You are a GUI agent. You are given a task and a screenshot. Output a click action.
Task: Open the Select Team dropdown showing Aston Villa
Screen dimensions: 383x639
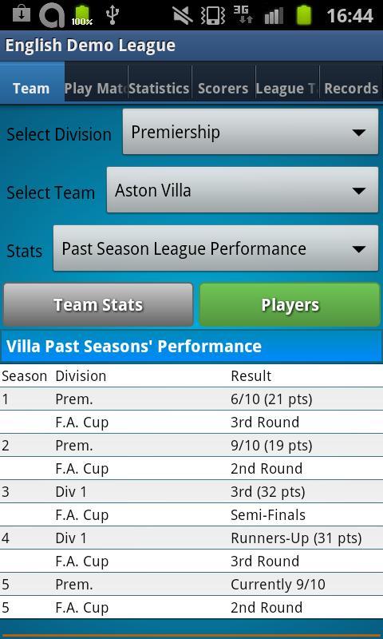(x=243, y=190)
